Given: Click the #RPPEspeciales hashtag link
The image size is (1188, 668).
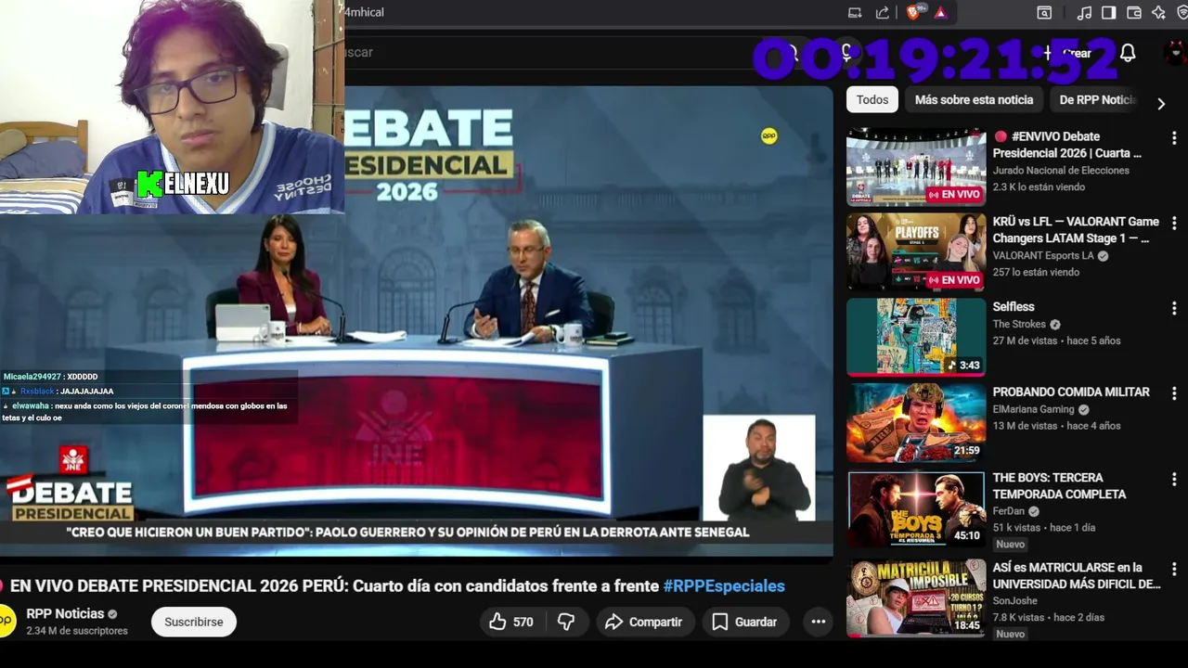Looking at the screenshot, I should point(724,585).
